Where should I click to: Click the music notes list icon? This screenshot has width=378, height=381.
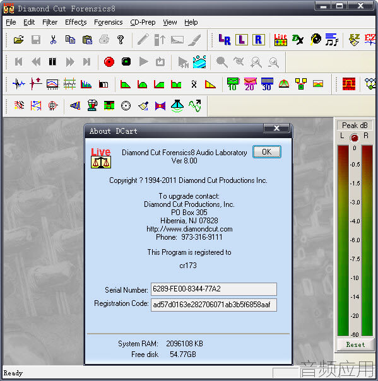pyautogui.click(x=331, y=40)
